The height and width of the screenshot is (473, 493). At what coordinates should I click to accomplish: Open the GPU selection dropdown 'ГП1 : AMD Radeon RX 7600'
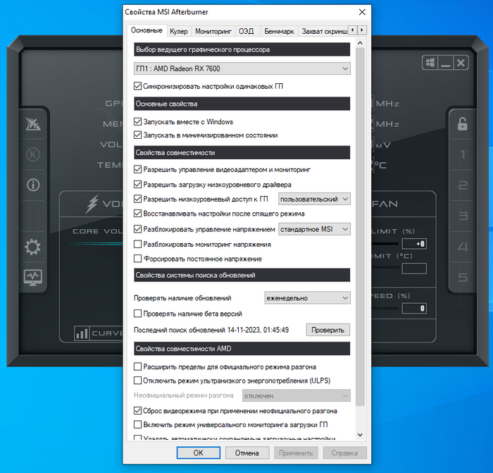tap(242, 68)
